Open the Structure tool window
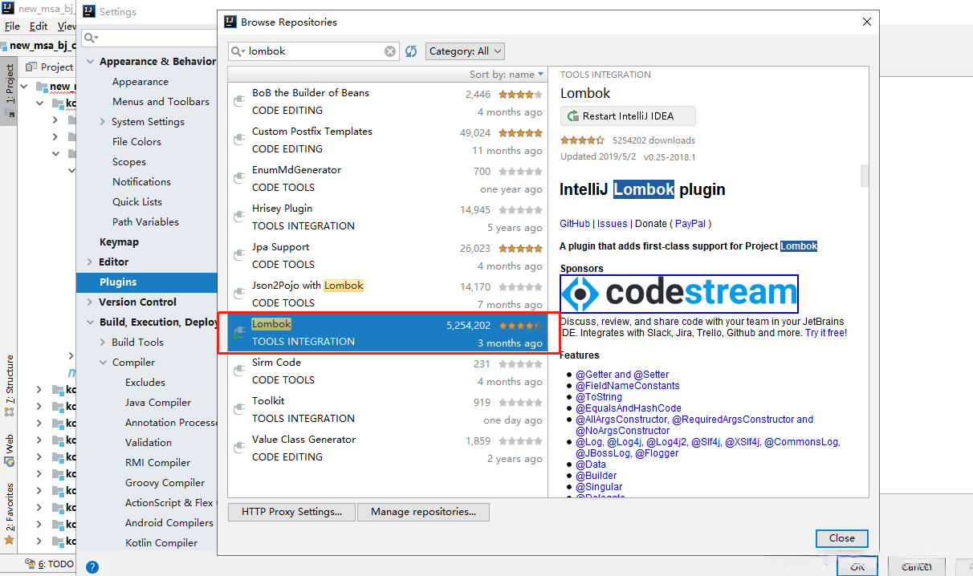The image size is (973, 576). point(10,386)
